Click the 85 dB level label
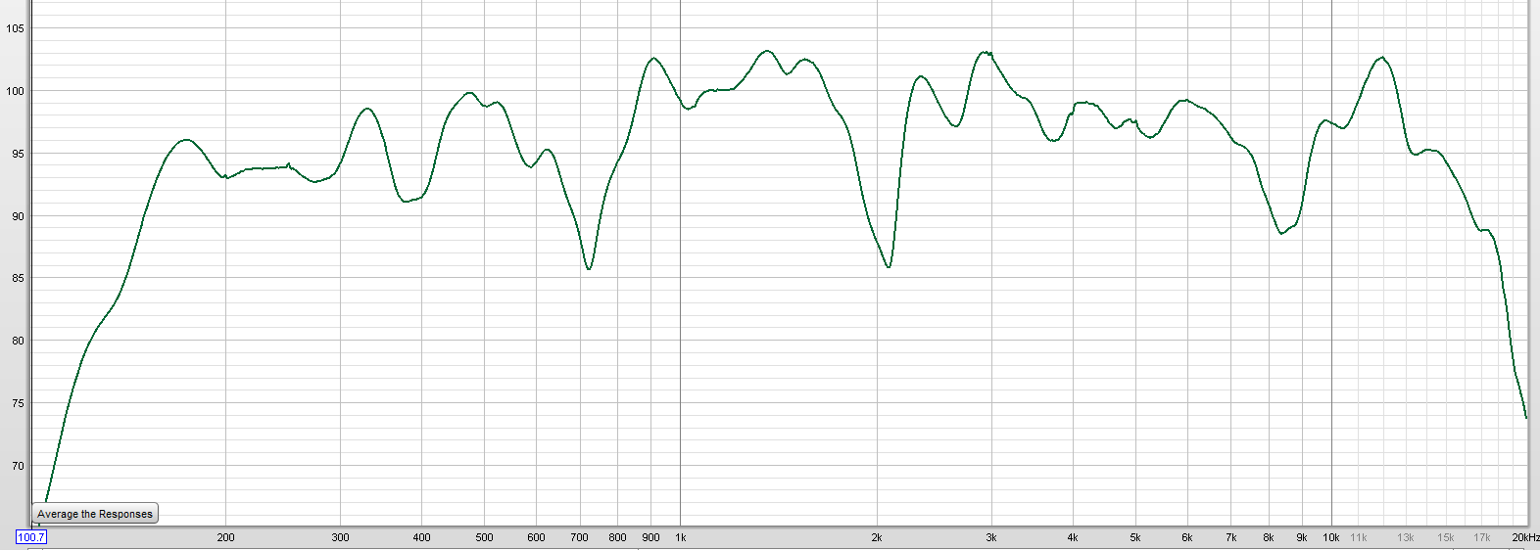The image size is (1540, 550). point(18,278)
